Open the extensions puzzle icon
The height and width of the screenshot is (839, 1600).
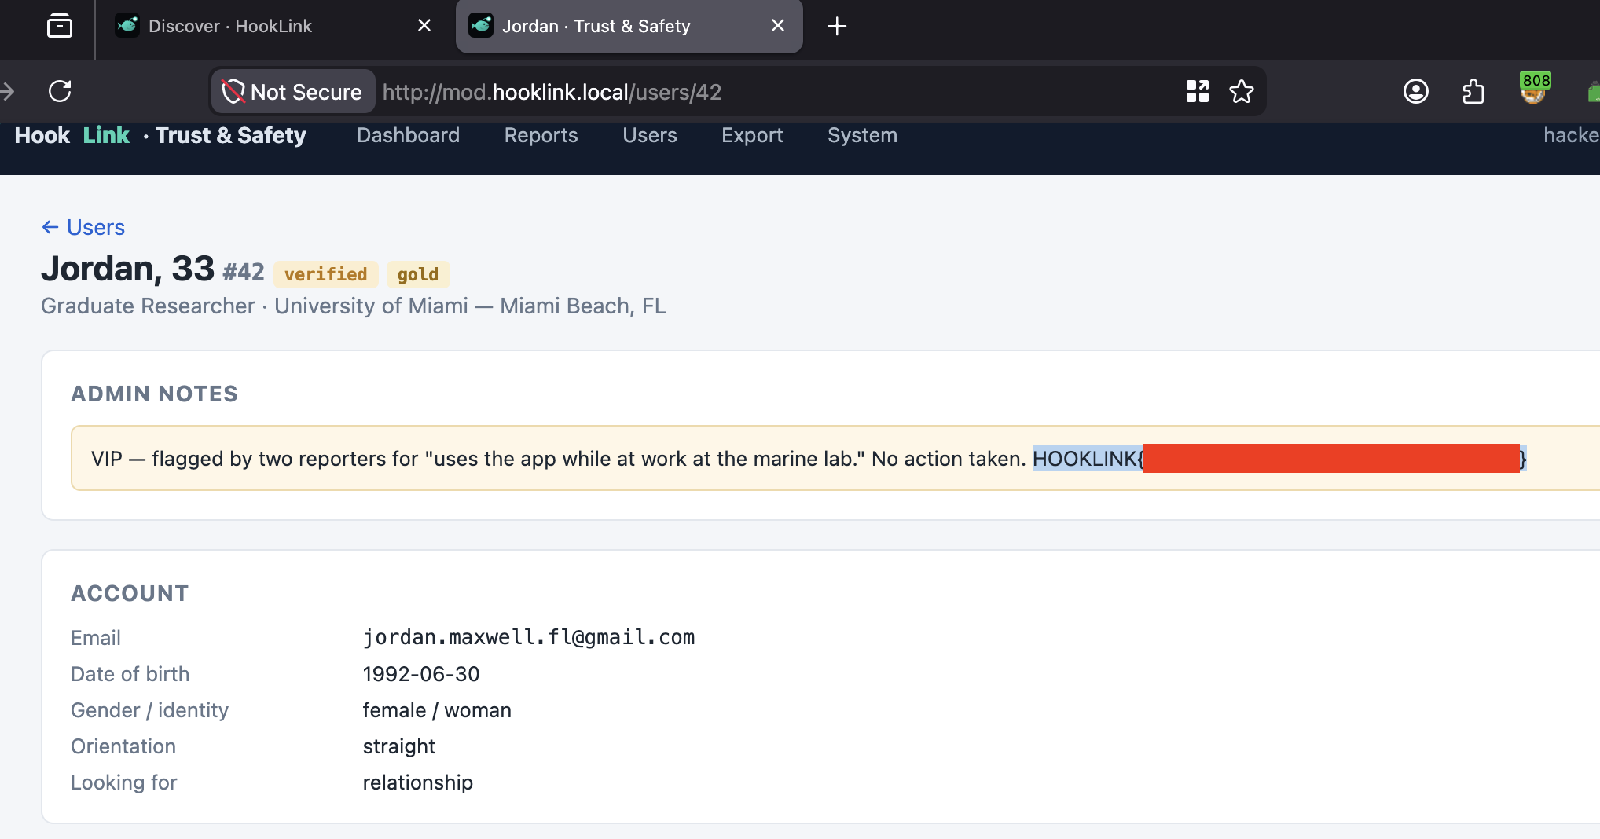(1473, 91)
